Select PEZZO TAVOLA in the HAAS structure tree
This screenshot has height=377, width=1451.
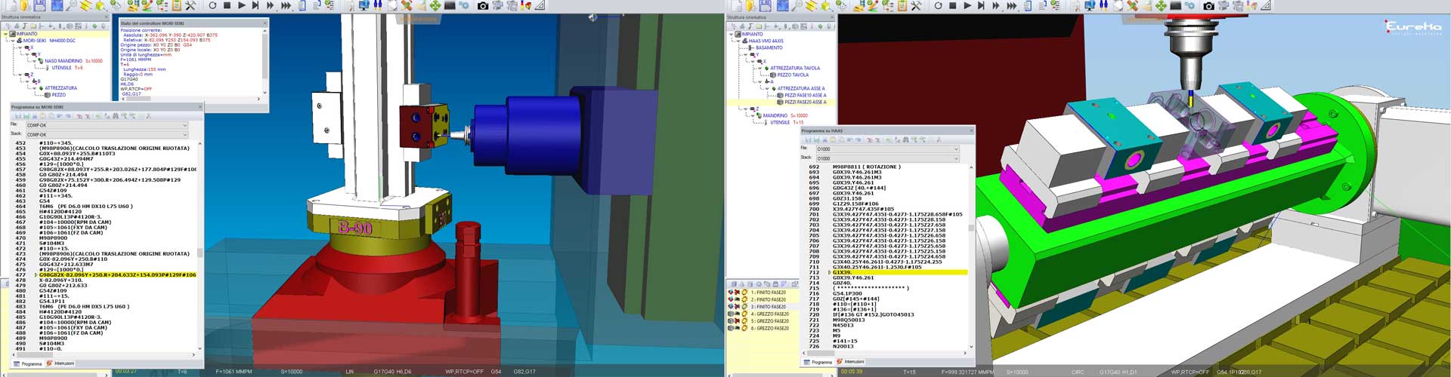(x=793, y=75)
